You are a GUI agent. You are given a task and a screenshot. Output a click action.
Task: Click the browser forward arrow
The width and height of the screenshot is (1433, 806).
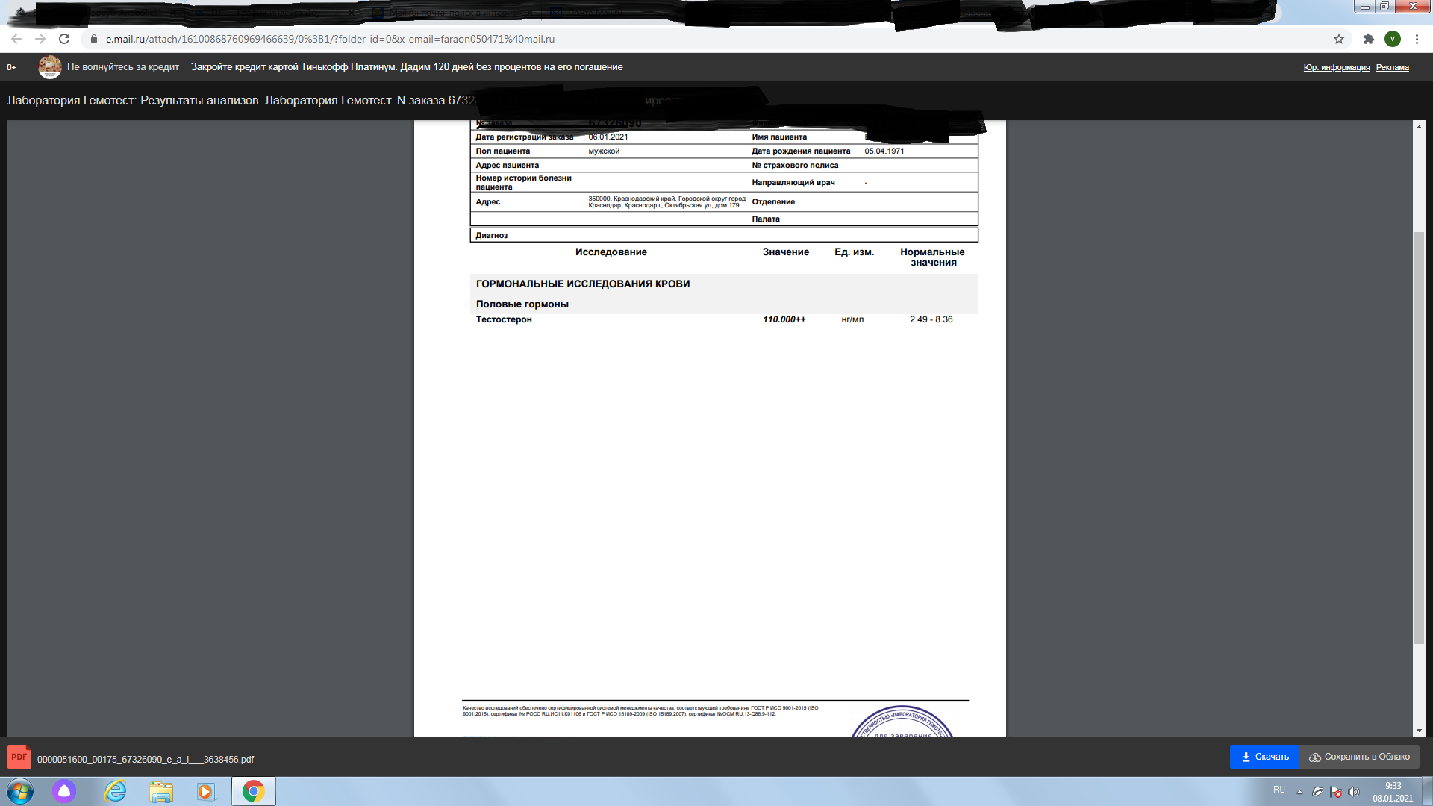click(40, 39)
